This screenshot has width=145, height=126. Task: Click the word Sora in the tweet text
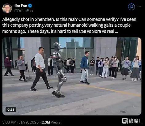point(96,31)
